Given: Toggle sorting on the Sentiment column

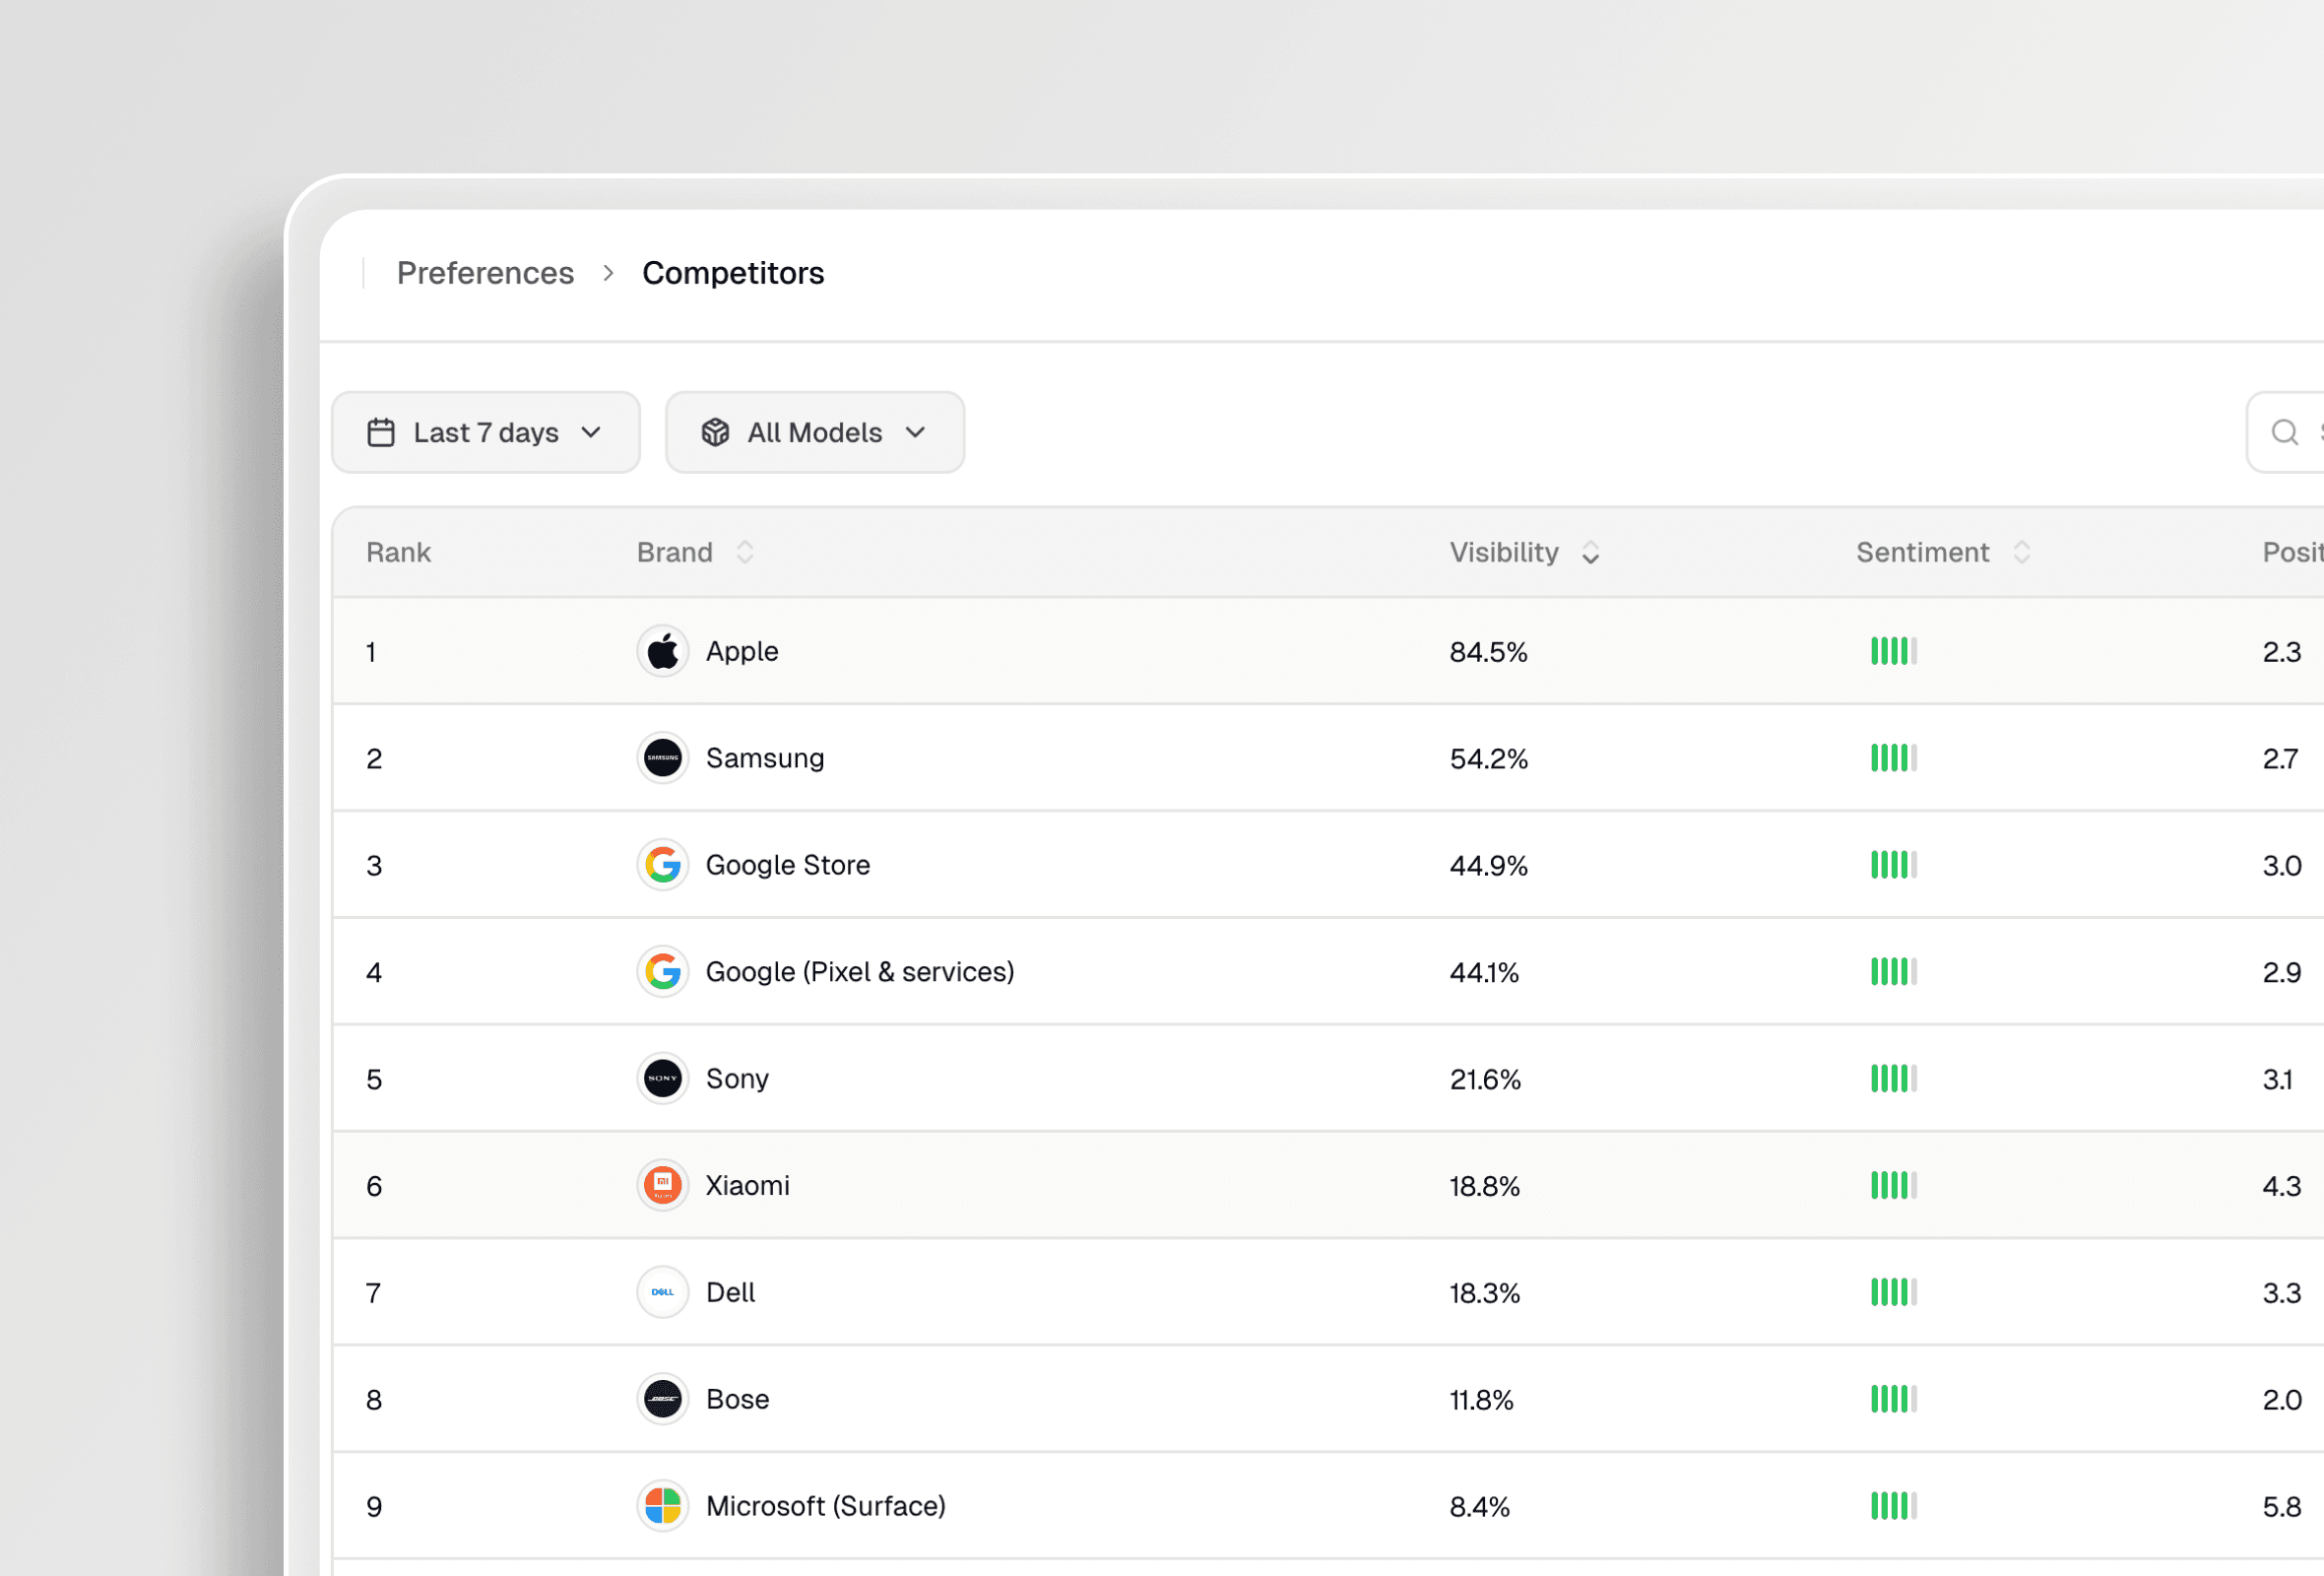Looking at the screenshot, I should pyautogui.click(x=2021, y=552).
